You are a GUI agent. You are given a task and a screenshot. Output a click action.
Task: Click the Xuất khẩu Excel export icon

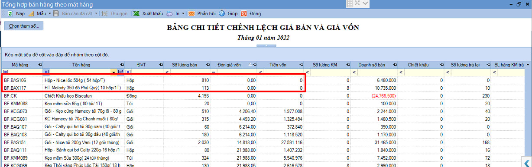pyautogui.click(x=136, y=13)
